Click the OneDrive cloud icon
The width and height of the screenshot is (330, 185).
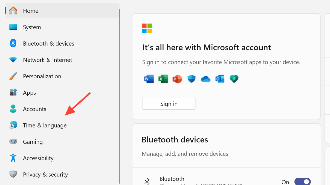[x=205, y=79]
